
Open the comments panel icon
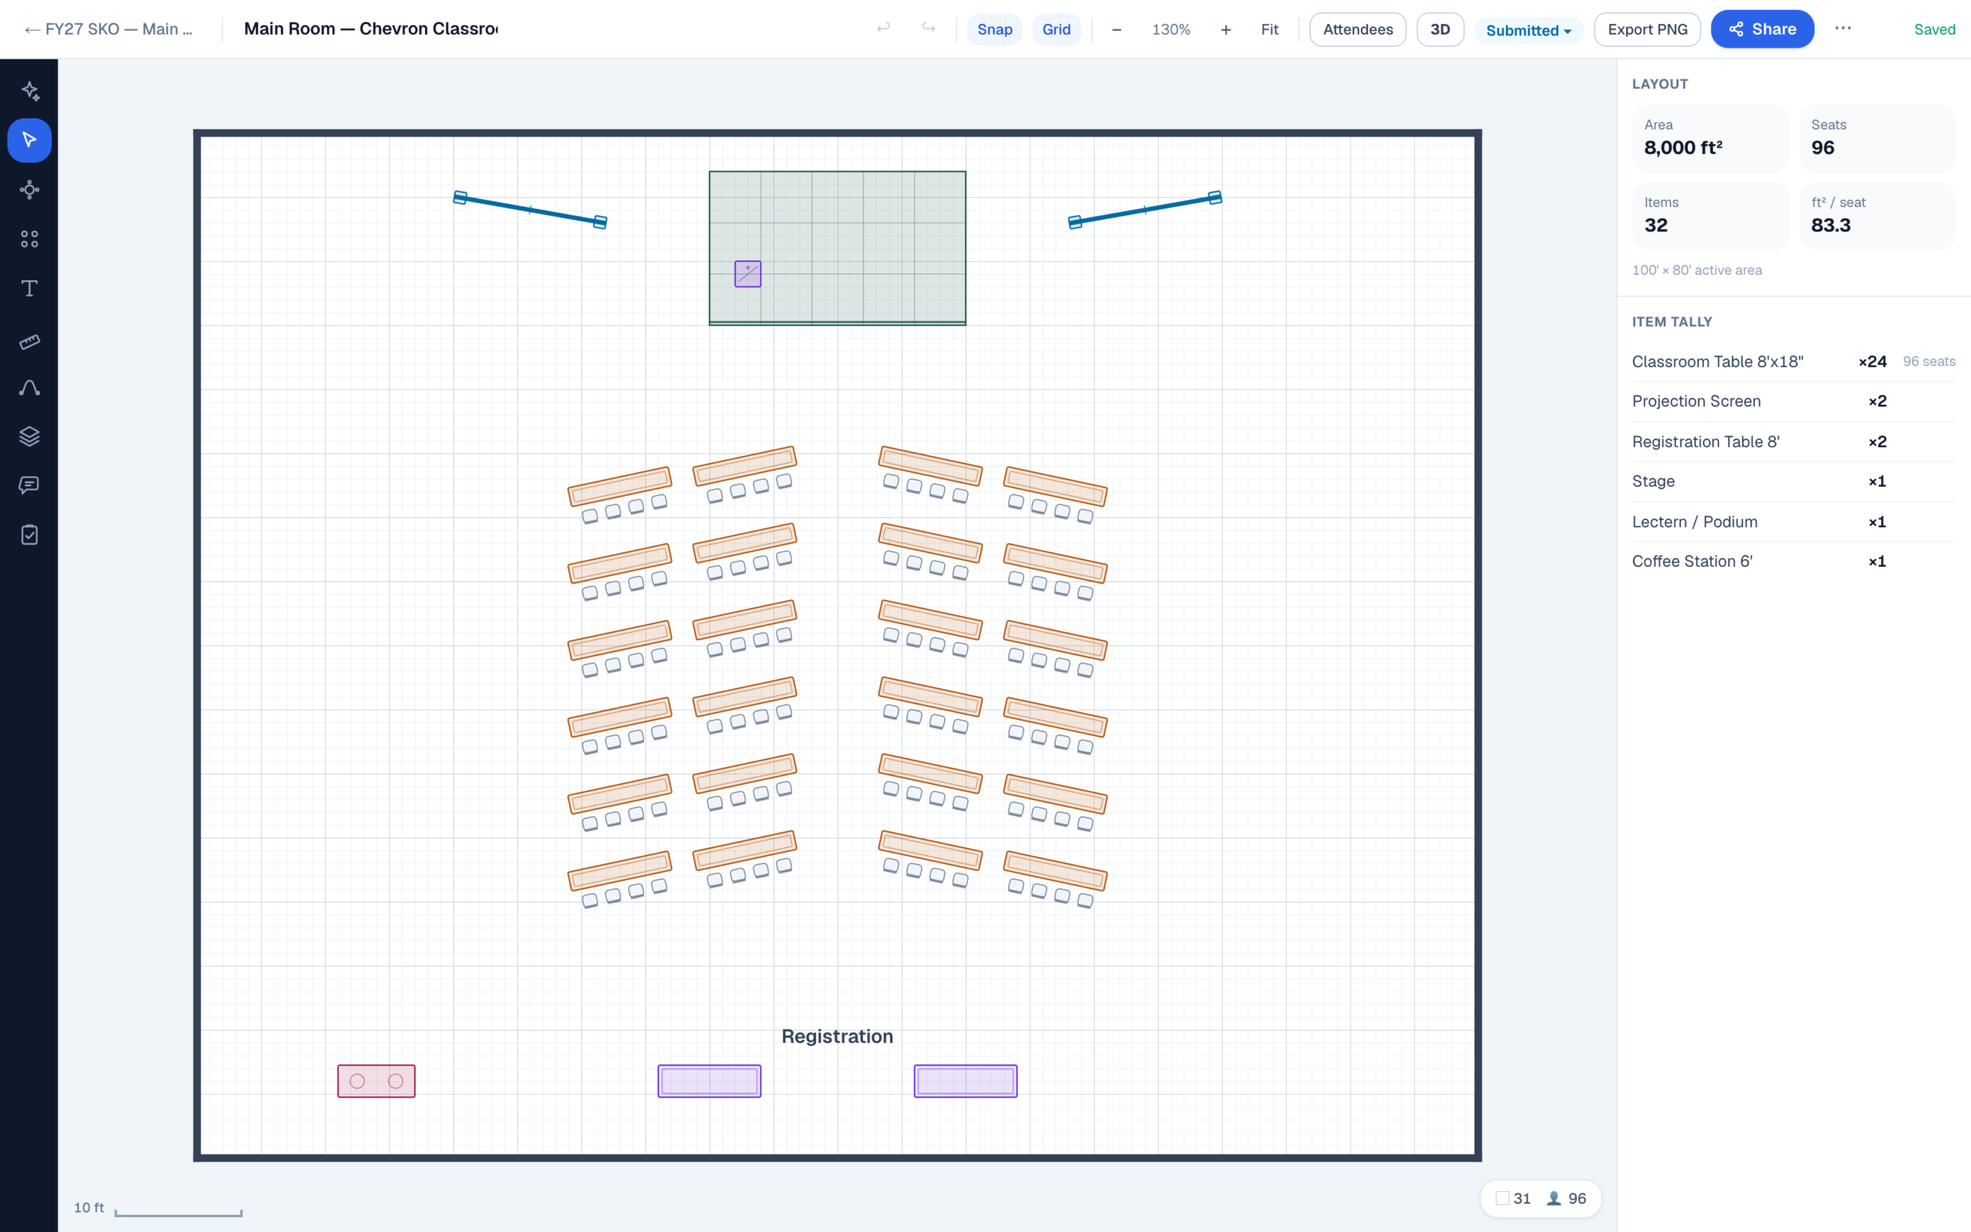(29, 486)
